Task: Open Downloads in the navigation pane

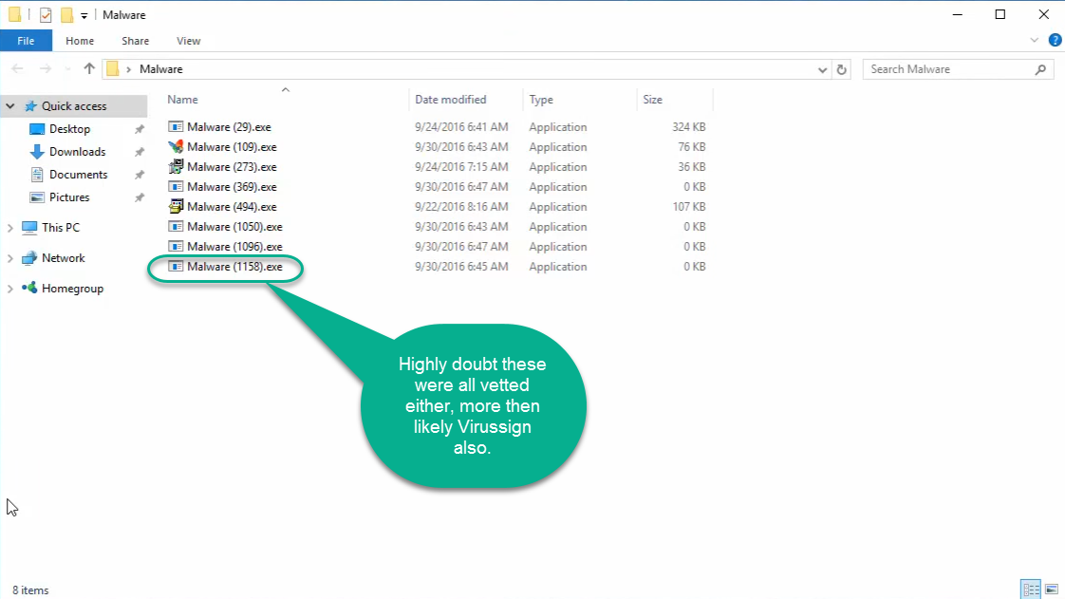Action: (x=78, y=152)
